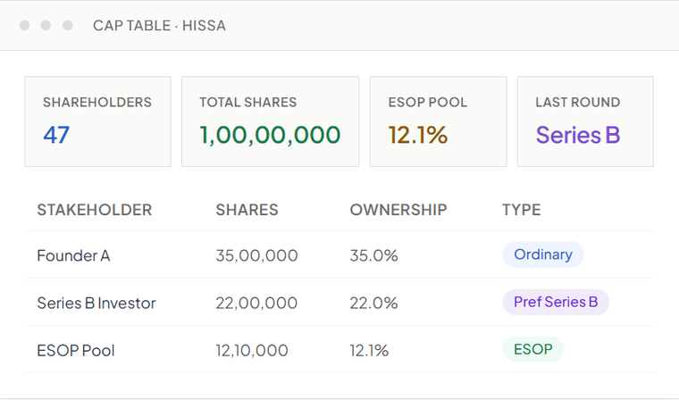Select the Series B Investor row name

click(x=96, y=303)
